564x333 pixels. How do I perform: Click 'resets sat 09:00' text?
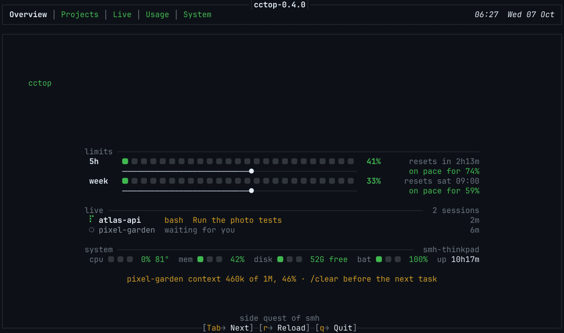442,181
